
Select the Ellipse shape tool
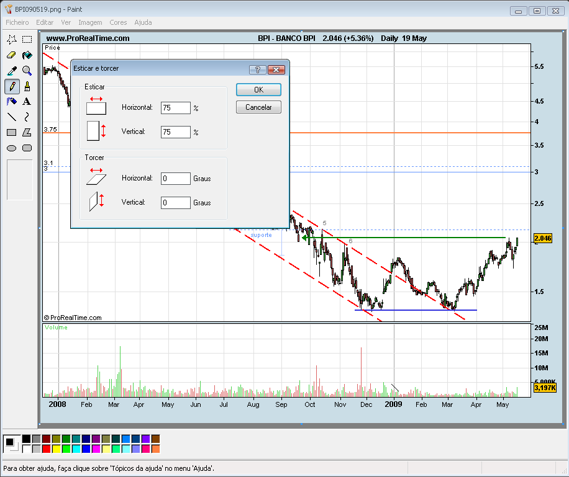pyautogui.click(x=12, y=148)
